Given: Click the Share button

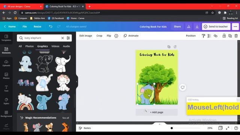Looking at the screenshot, I should tap(177, 27).
